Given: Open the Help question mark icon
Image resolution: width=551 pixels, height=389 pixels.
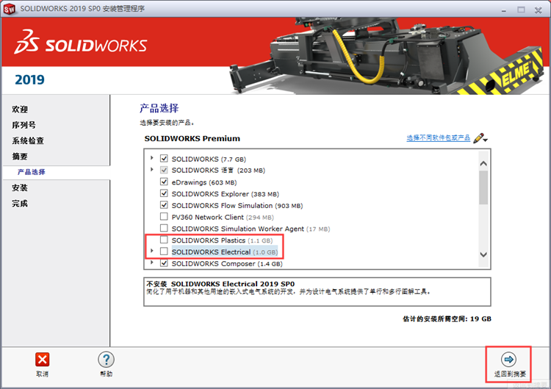Looking at the screenshot, I should (x=106, y=360).
